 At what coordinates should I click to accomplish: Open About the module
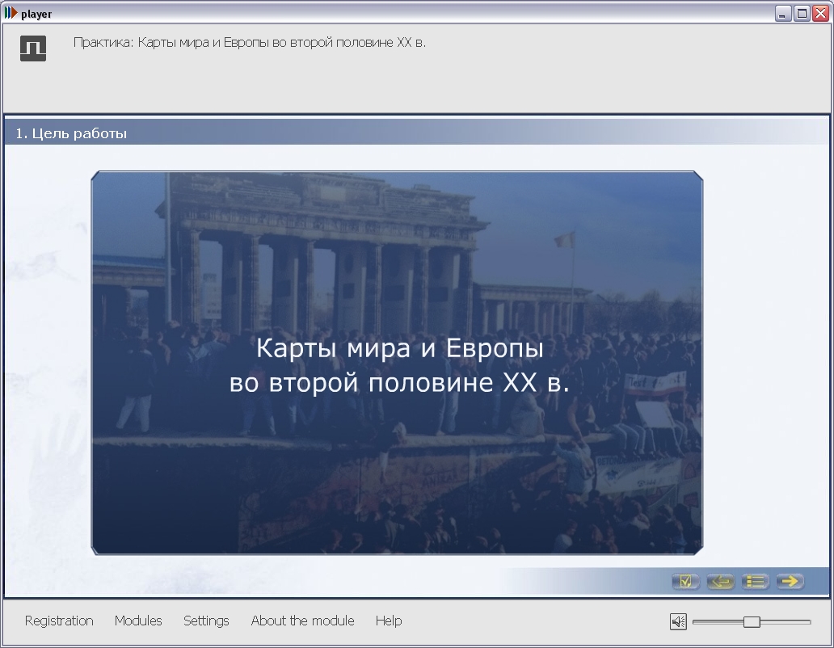point(302,621)
